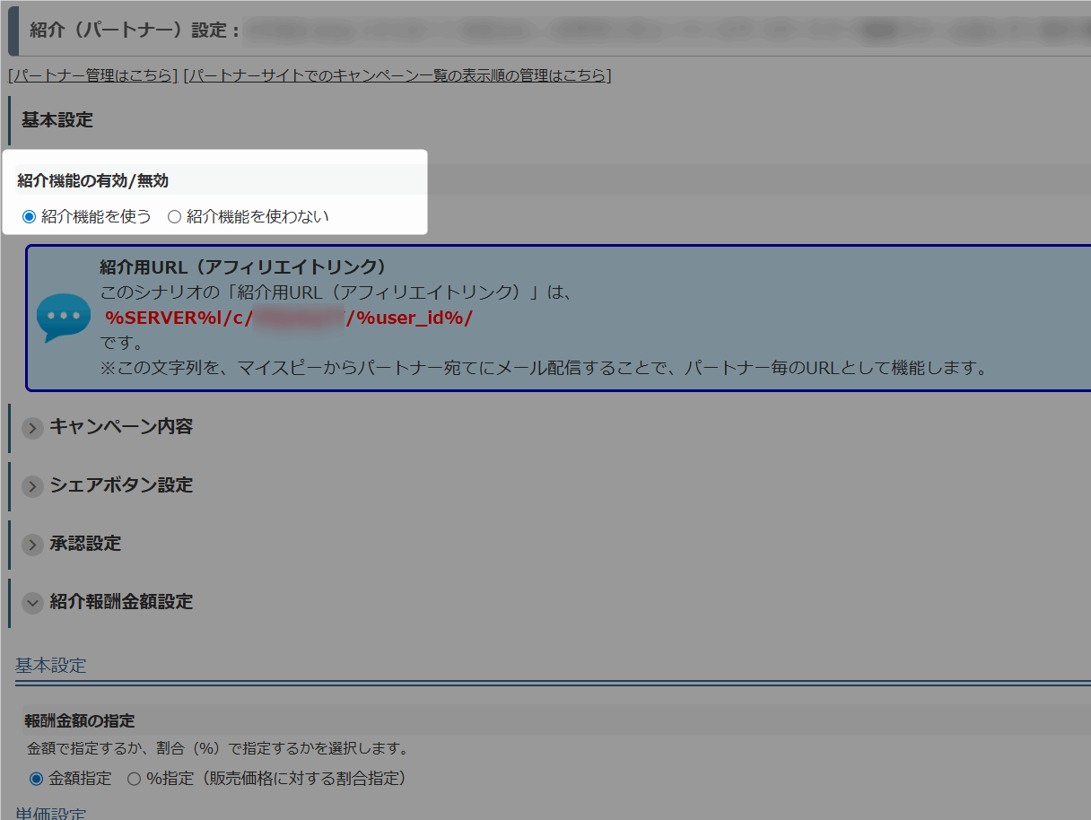This screenshot has width=1091, height=820.
Task: Click the down-arrow icon beside 紹介報酬金額設定
Action: 32,603
